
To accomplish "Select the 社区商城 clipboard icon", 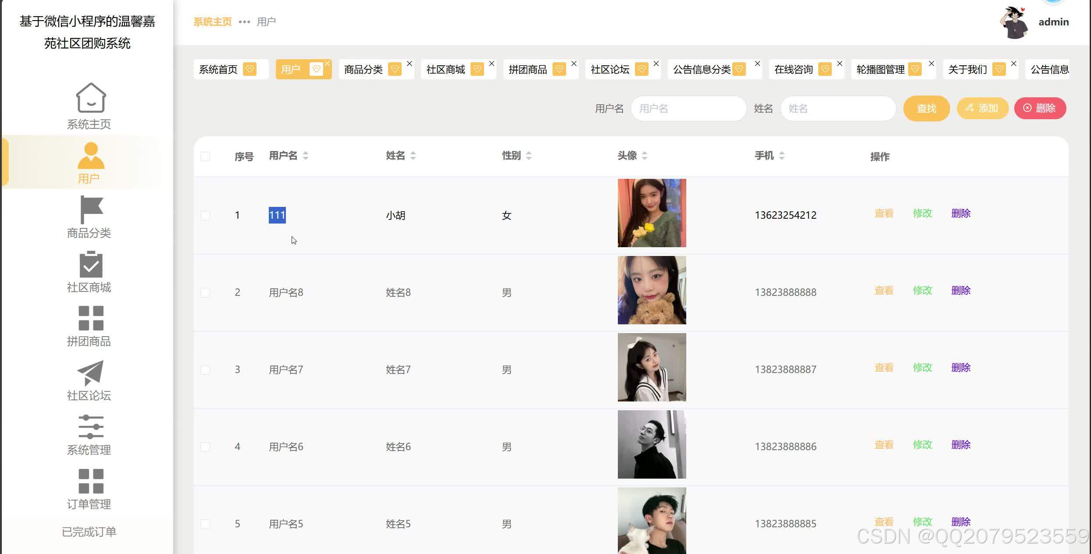I will click(91, 264).
